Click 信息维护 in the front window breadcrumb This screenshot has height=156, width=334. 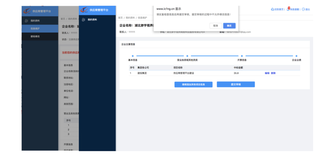pyautogui.click(x=142, y=18)
